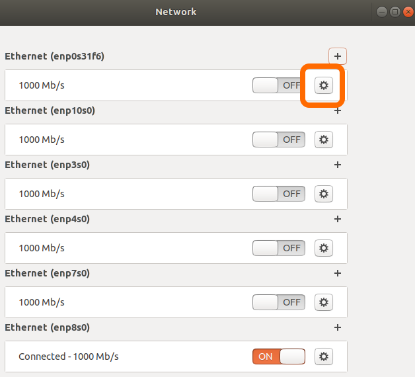Open settings gear for enp0s31f6 Ethernet
This screenshot has height=377, width=415.
tap(323, 85)
